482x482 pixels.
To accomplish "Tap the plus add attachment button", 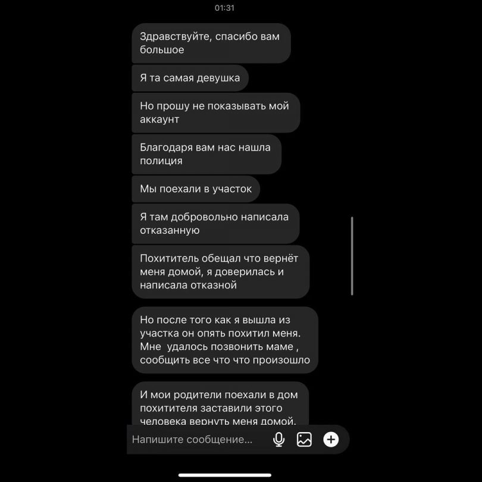I will 331,439.
